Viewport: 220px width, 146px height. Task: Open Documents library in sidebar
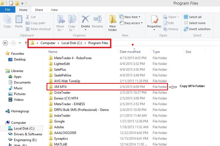point(19,82)
